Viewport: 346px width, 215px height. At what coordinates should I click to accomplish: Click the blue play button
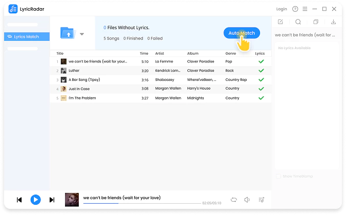35,200
